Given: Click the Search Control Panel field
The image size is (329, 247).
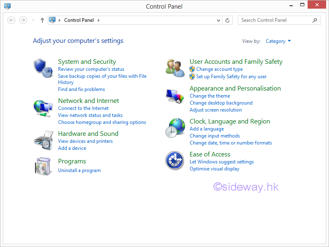Looking at the screenshot, I should pyautogui.click(x=275, y=20).
